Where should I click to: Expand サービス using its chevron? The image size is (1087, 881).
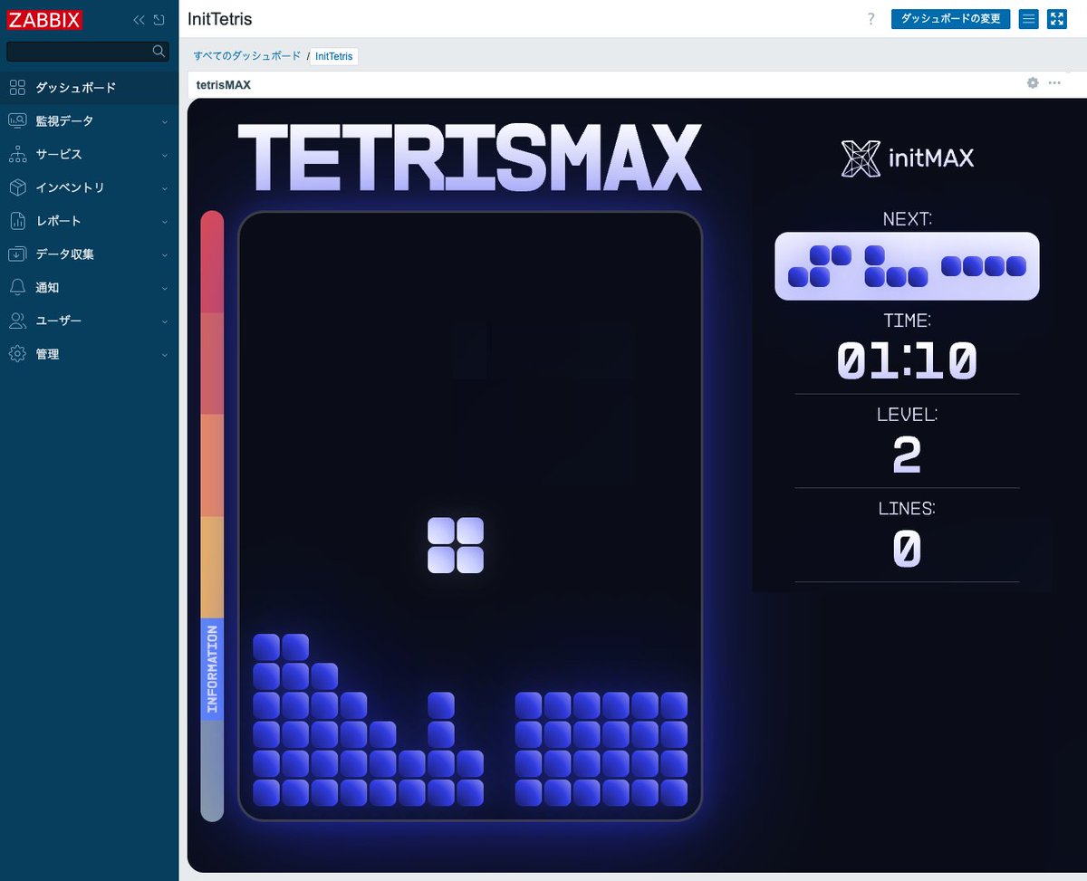coord(165,156)
